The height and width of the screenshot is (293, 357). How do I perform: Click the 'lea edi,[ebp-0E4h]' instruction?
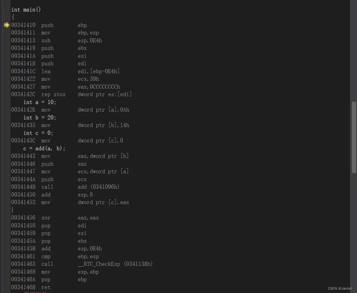(65, 71)
